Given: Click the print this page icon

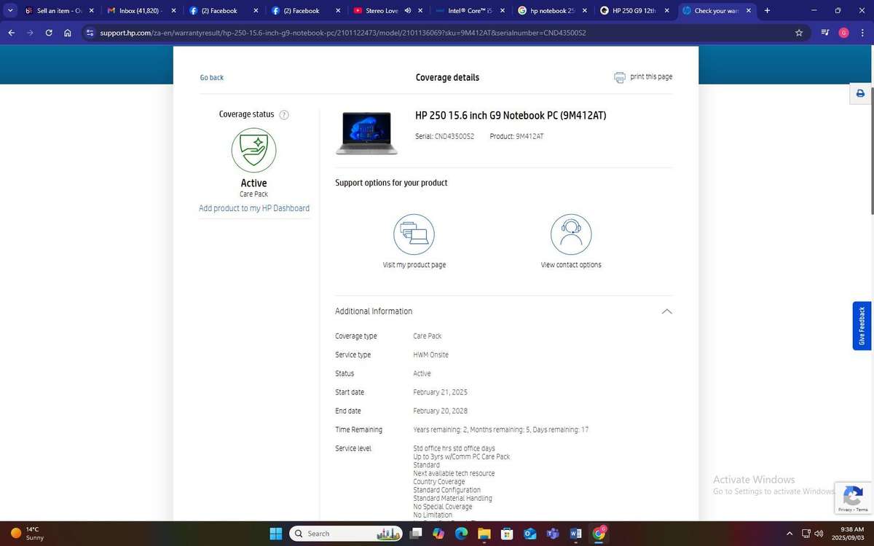Looking at the screenshot, I should click(620, 76).
